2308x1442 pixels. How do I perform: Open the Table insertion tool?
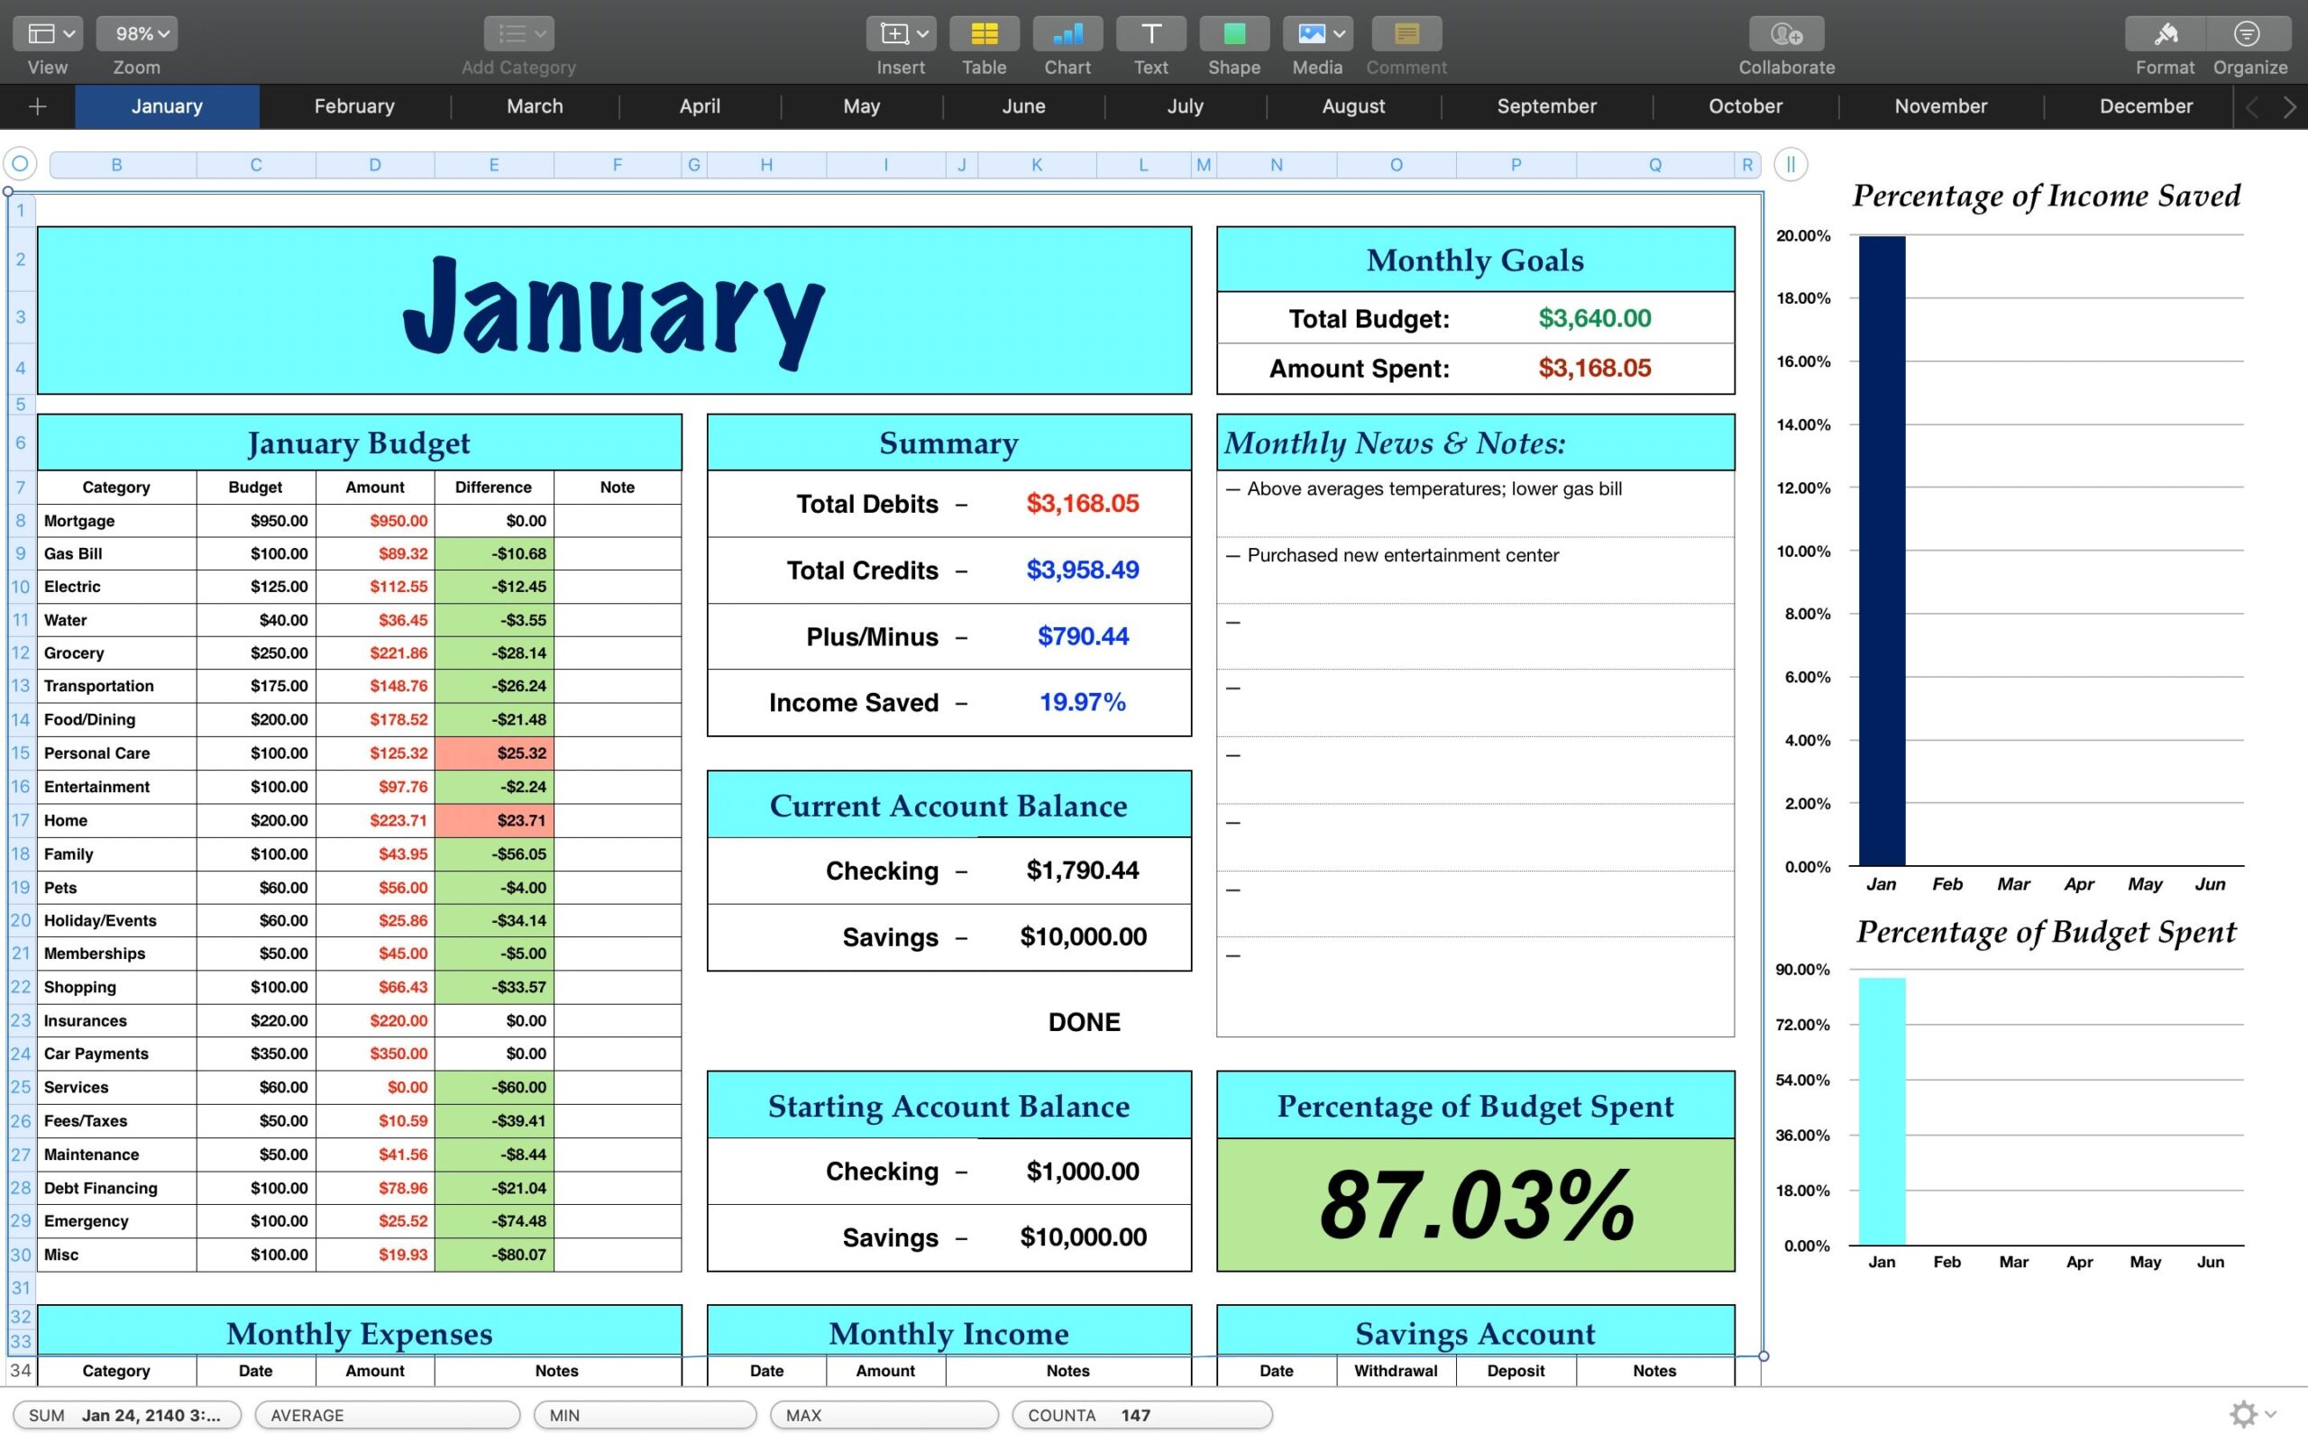(x=984, y=32)
